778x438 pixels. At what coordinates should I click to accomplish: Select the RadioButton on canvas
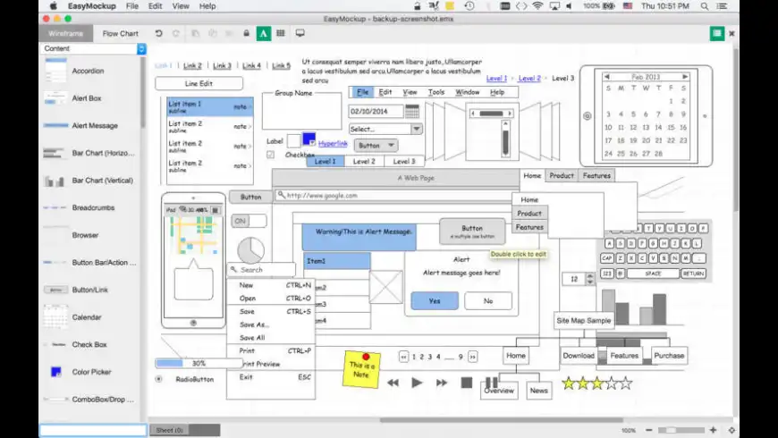(159, 379)
